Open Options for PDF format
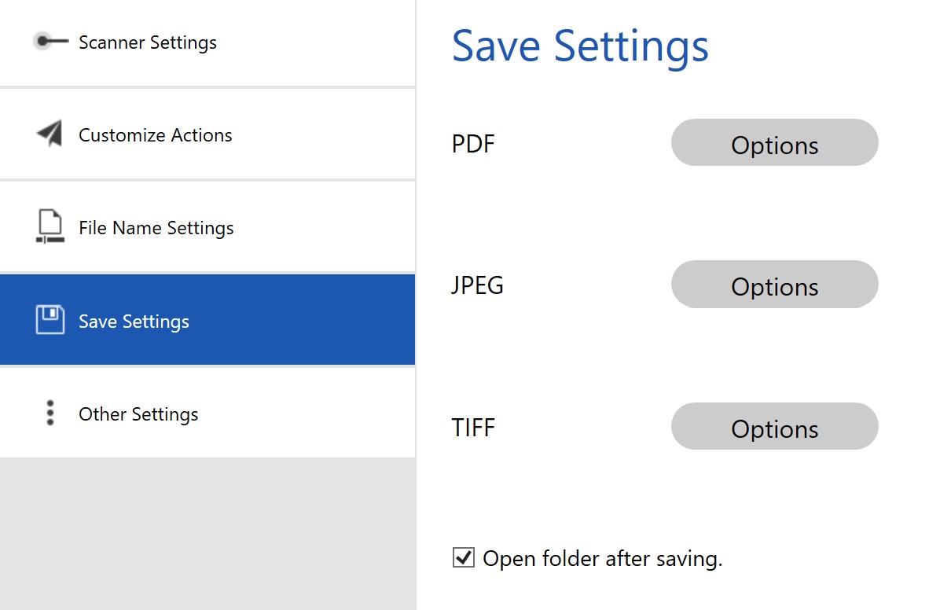 click(774, 143)
